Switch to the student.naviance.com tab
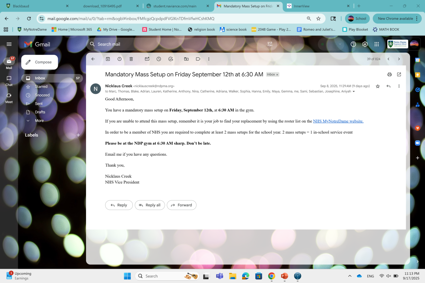This screenshot has width=425, height=283. (x=178, y=6)
